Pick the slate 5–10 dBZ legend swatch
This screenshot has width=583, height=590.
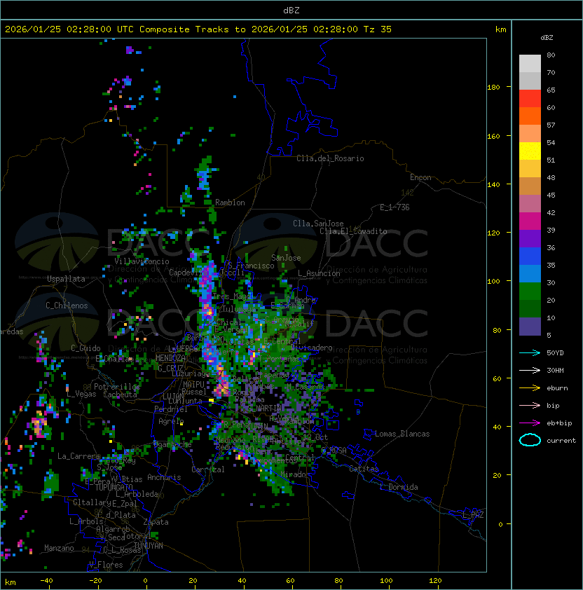click(x=530, y=327)
